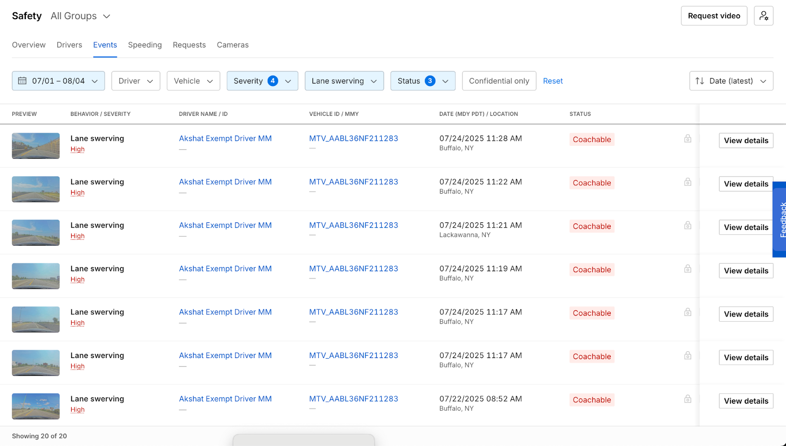Open the Status filter dropdown

pyautogui.click(x=422, y=81)
